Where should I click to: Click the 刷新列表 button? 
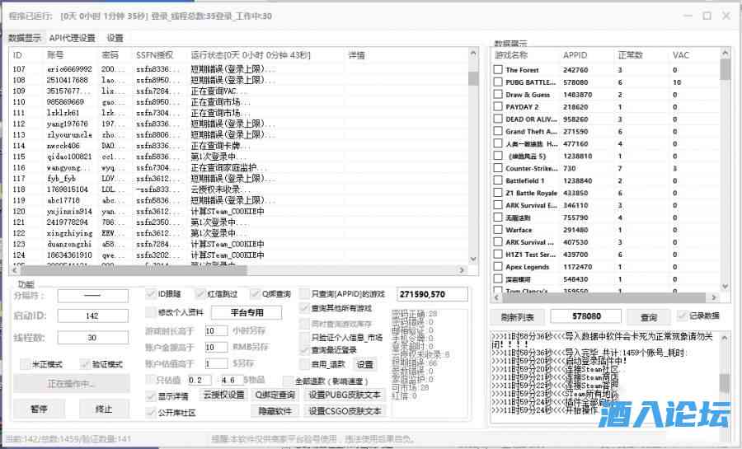[517, 317]
